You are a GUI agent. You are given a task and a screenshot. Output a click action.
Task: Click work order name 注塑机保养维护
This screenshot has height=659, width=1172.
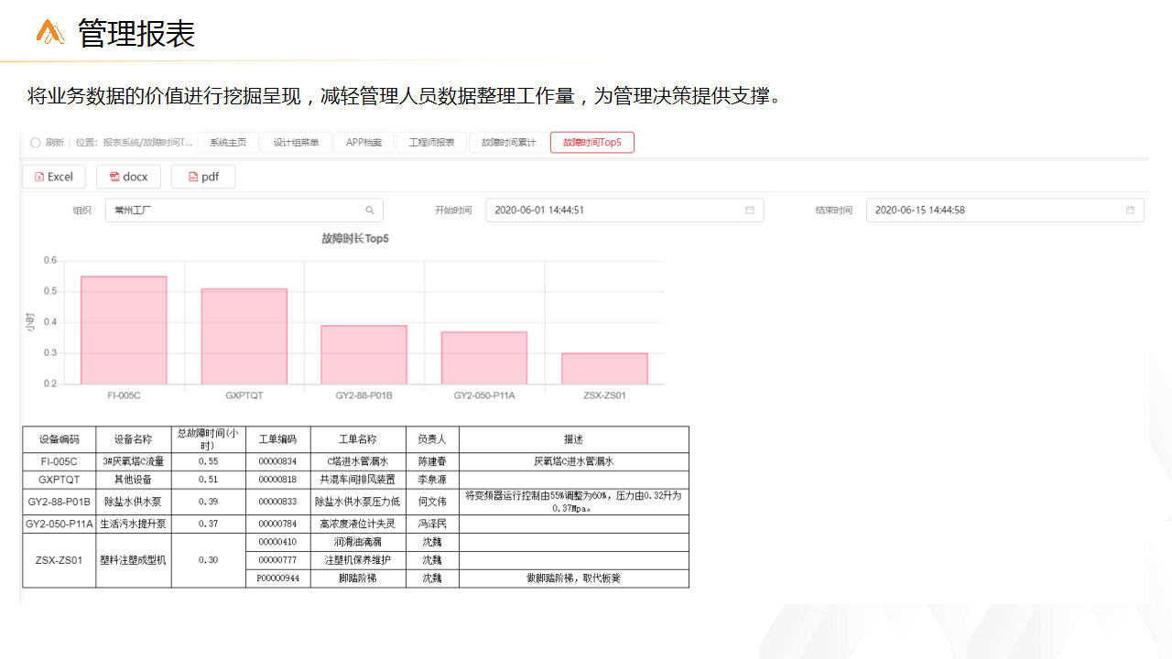[x=358, y=560]
